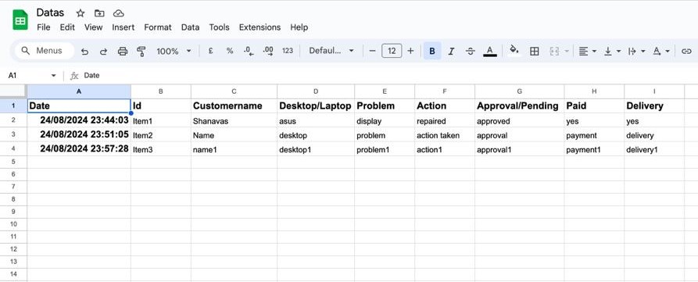Open the View menu
Viewport: 698px width, 282px height.
click(94, 27)
